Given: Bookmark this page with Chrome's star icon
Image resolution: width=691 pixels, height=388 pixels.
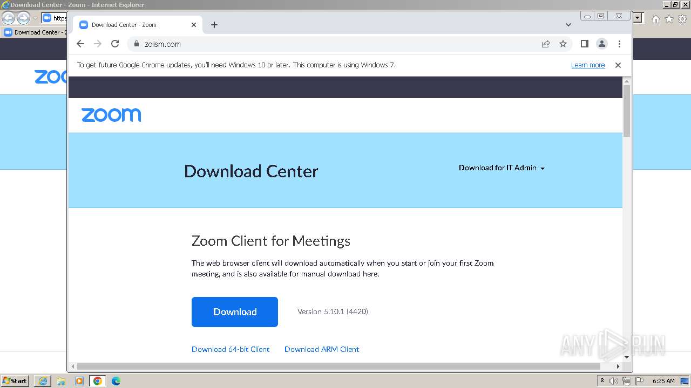Looking at the screenshot, I should (x=563, y=44).
